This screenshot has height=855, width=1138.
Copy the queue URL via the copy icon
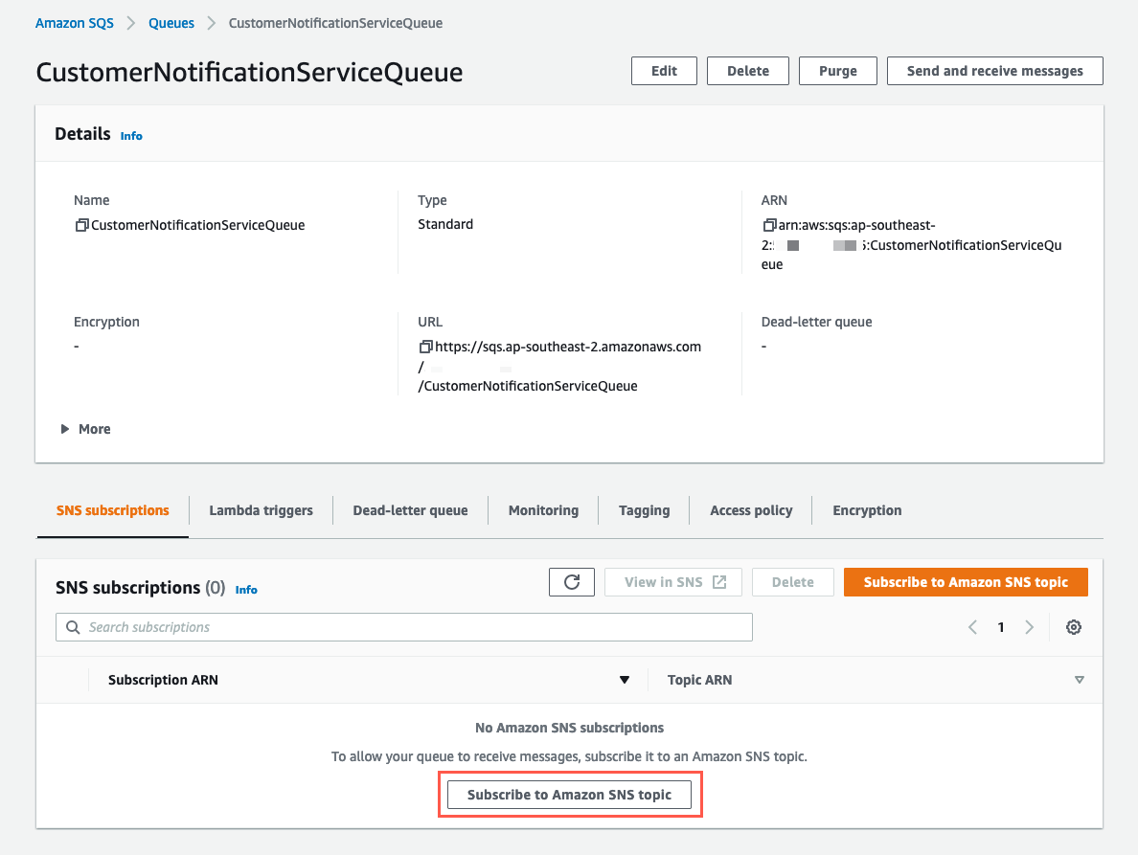pos(426,348)
